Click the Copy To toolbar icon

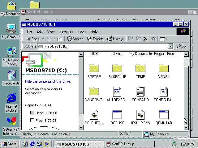(138, 39)
